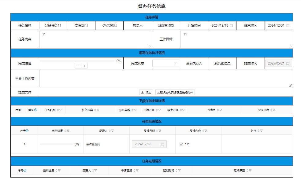Open the 完成状态 dropdown
Viewport: 301px width, 187px height.
coord(166,63)
